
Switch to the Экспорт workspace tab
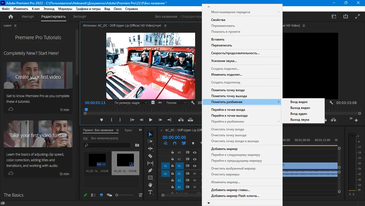pos(79,17)
